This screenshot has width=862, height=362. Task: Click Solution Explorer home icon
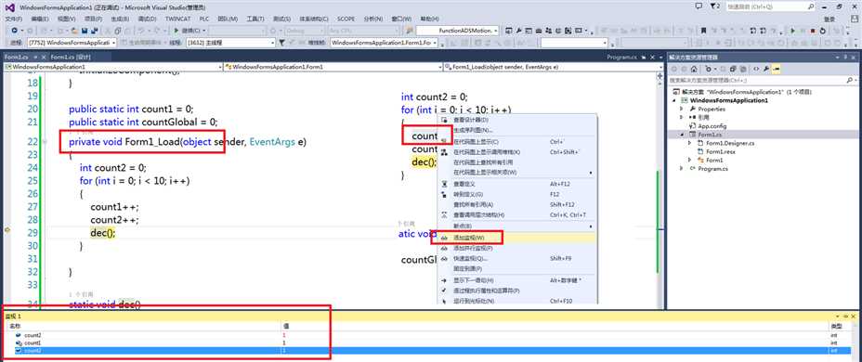click(x=694, y=70)
